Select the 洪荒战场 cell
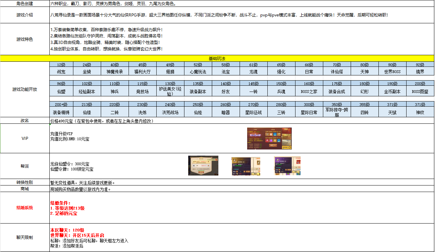 pyautogui.click(x=170, y=112)
